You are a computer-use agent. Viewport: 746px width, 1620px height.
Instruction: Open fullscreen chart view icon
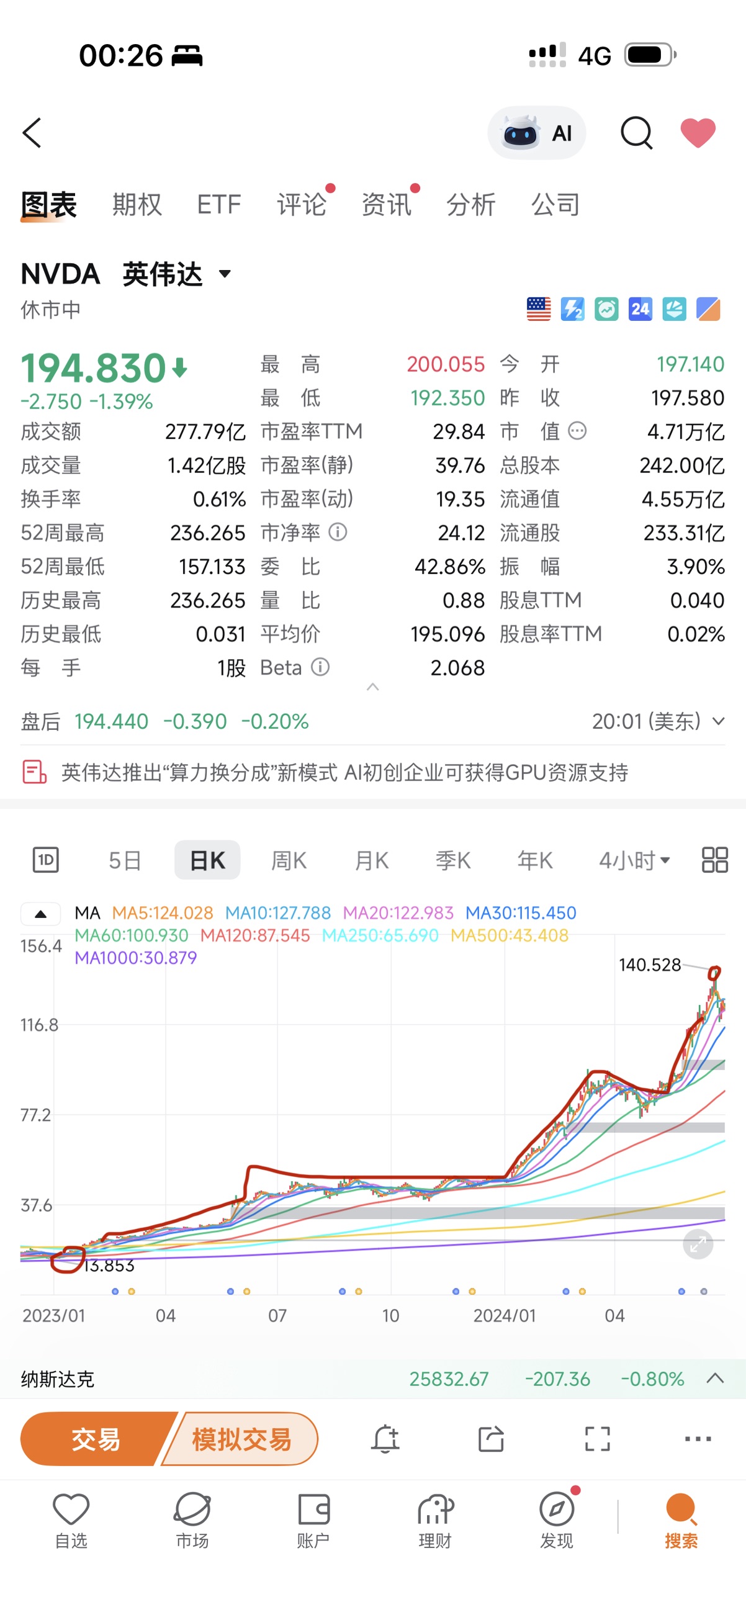coord(598,1439)
